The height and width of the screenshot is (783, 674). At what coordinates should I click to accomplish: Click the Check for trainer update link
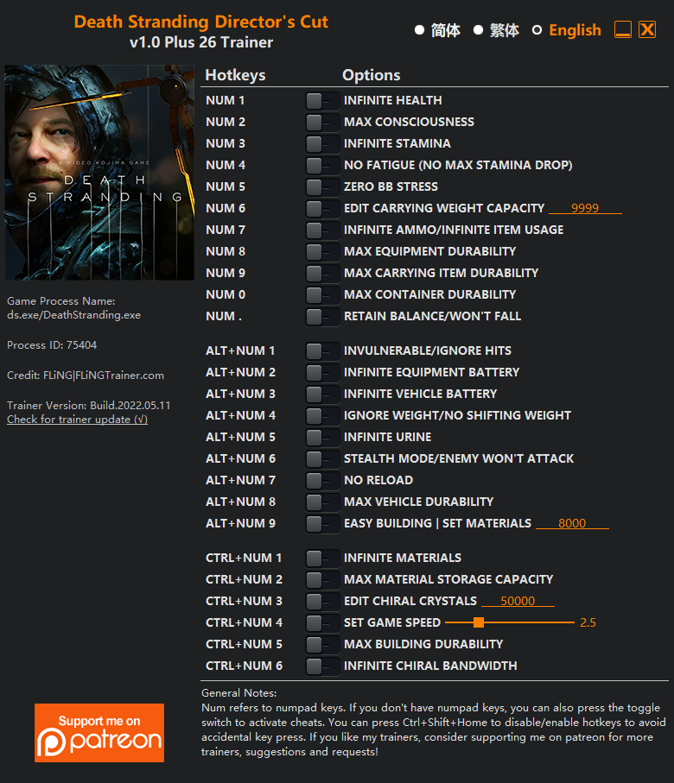point(77,420)
